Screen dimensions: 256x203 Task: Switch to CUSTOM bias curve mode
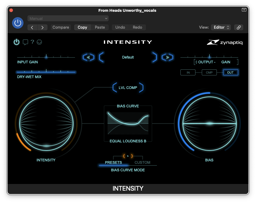(142, 163)
